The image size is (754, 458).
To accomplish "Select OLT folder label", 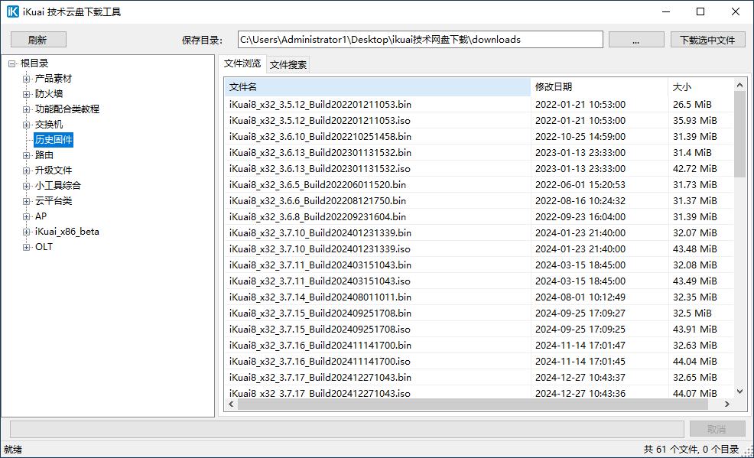I will point(44,247).
